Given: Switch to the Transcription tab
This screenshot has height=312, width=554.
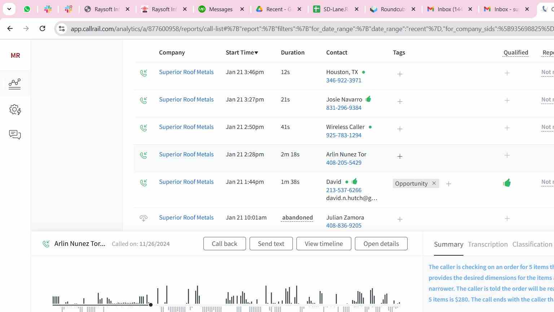Looking at the screenshot, I should [488, 244].
